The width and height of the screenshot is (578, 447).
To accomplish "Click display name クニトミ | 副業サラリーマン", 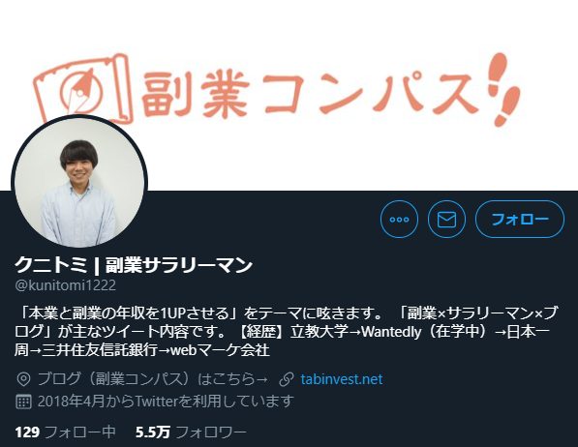I will (134, 265).
